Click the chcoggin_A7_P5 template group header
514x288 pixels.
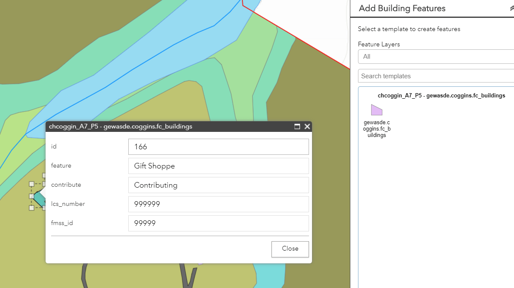[441, 96]
